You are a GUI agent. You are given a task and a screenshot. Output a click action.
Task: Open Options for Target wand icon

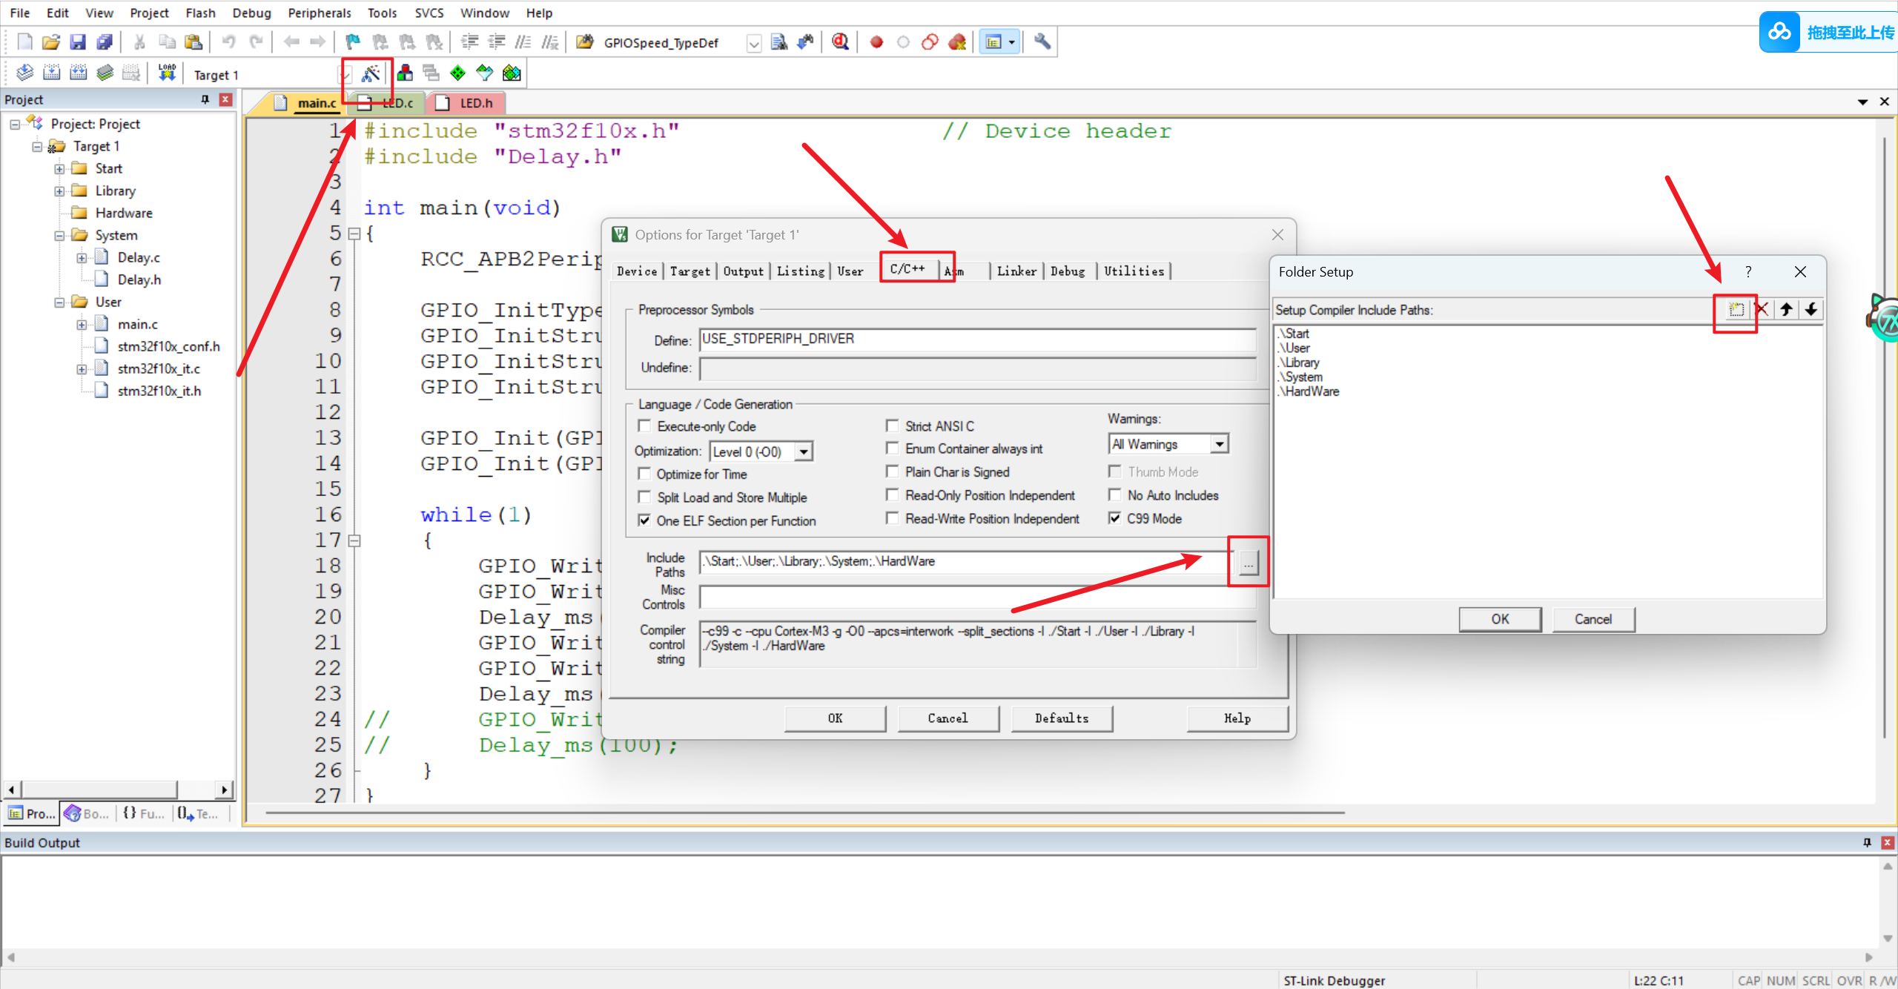370,73
